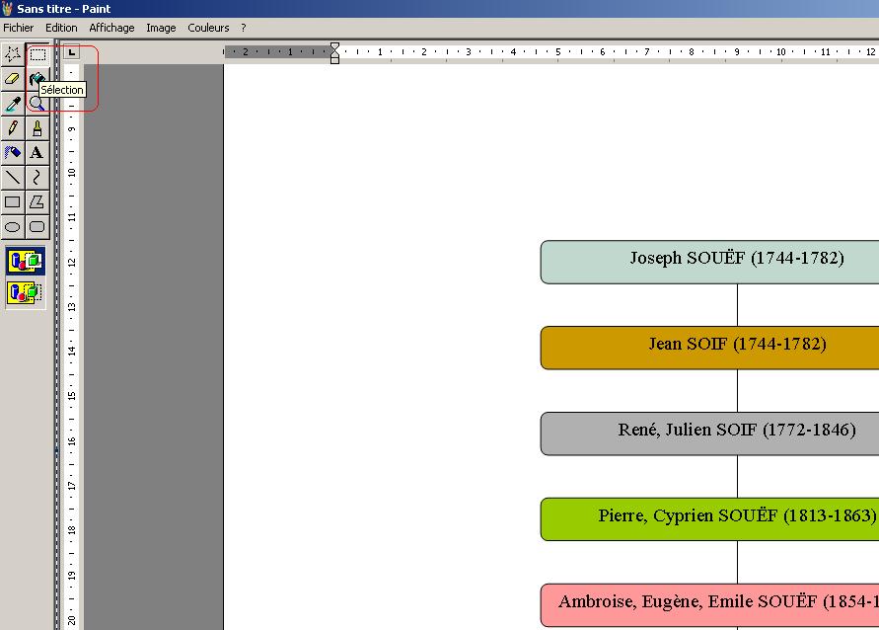Enable opaque selection mode option
This screenshot has height=630, width=879.
pos(26,262)
